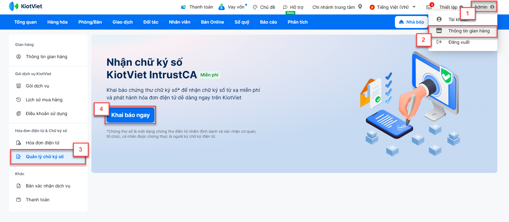The height and width of the screenshot is (222, 509).
Task: Click the Quản lý chữ ký số signature icon
Action: coord(19,157)
